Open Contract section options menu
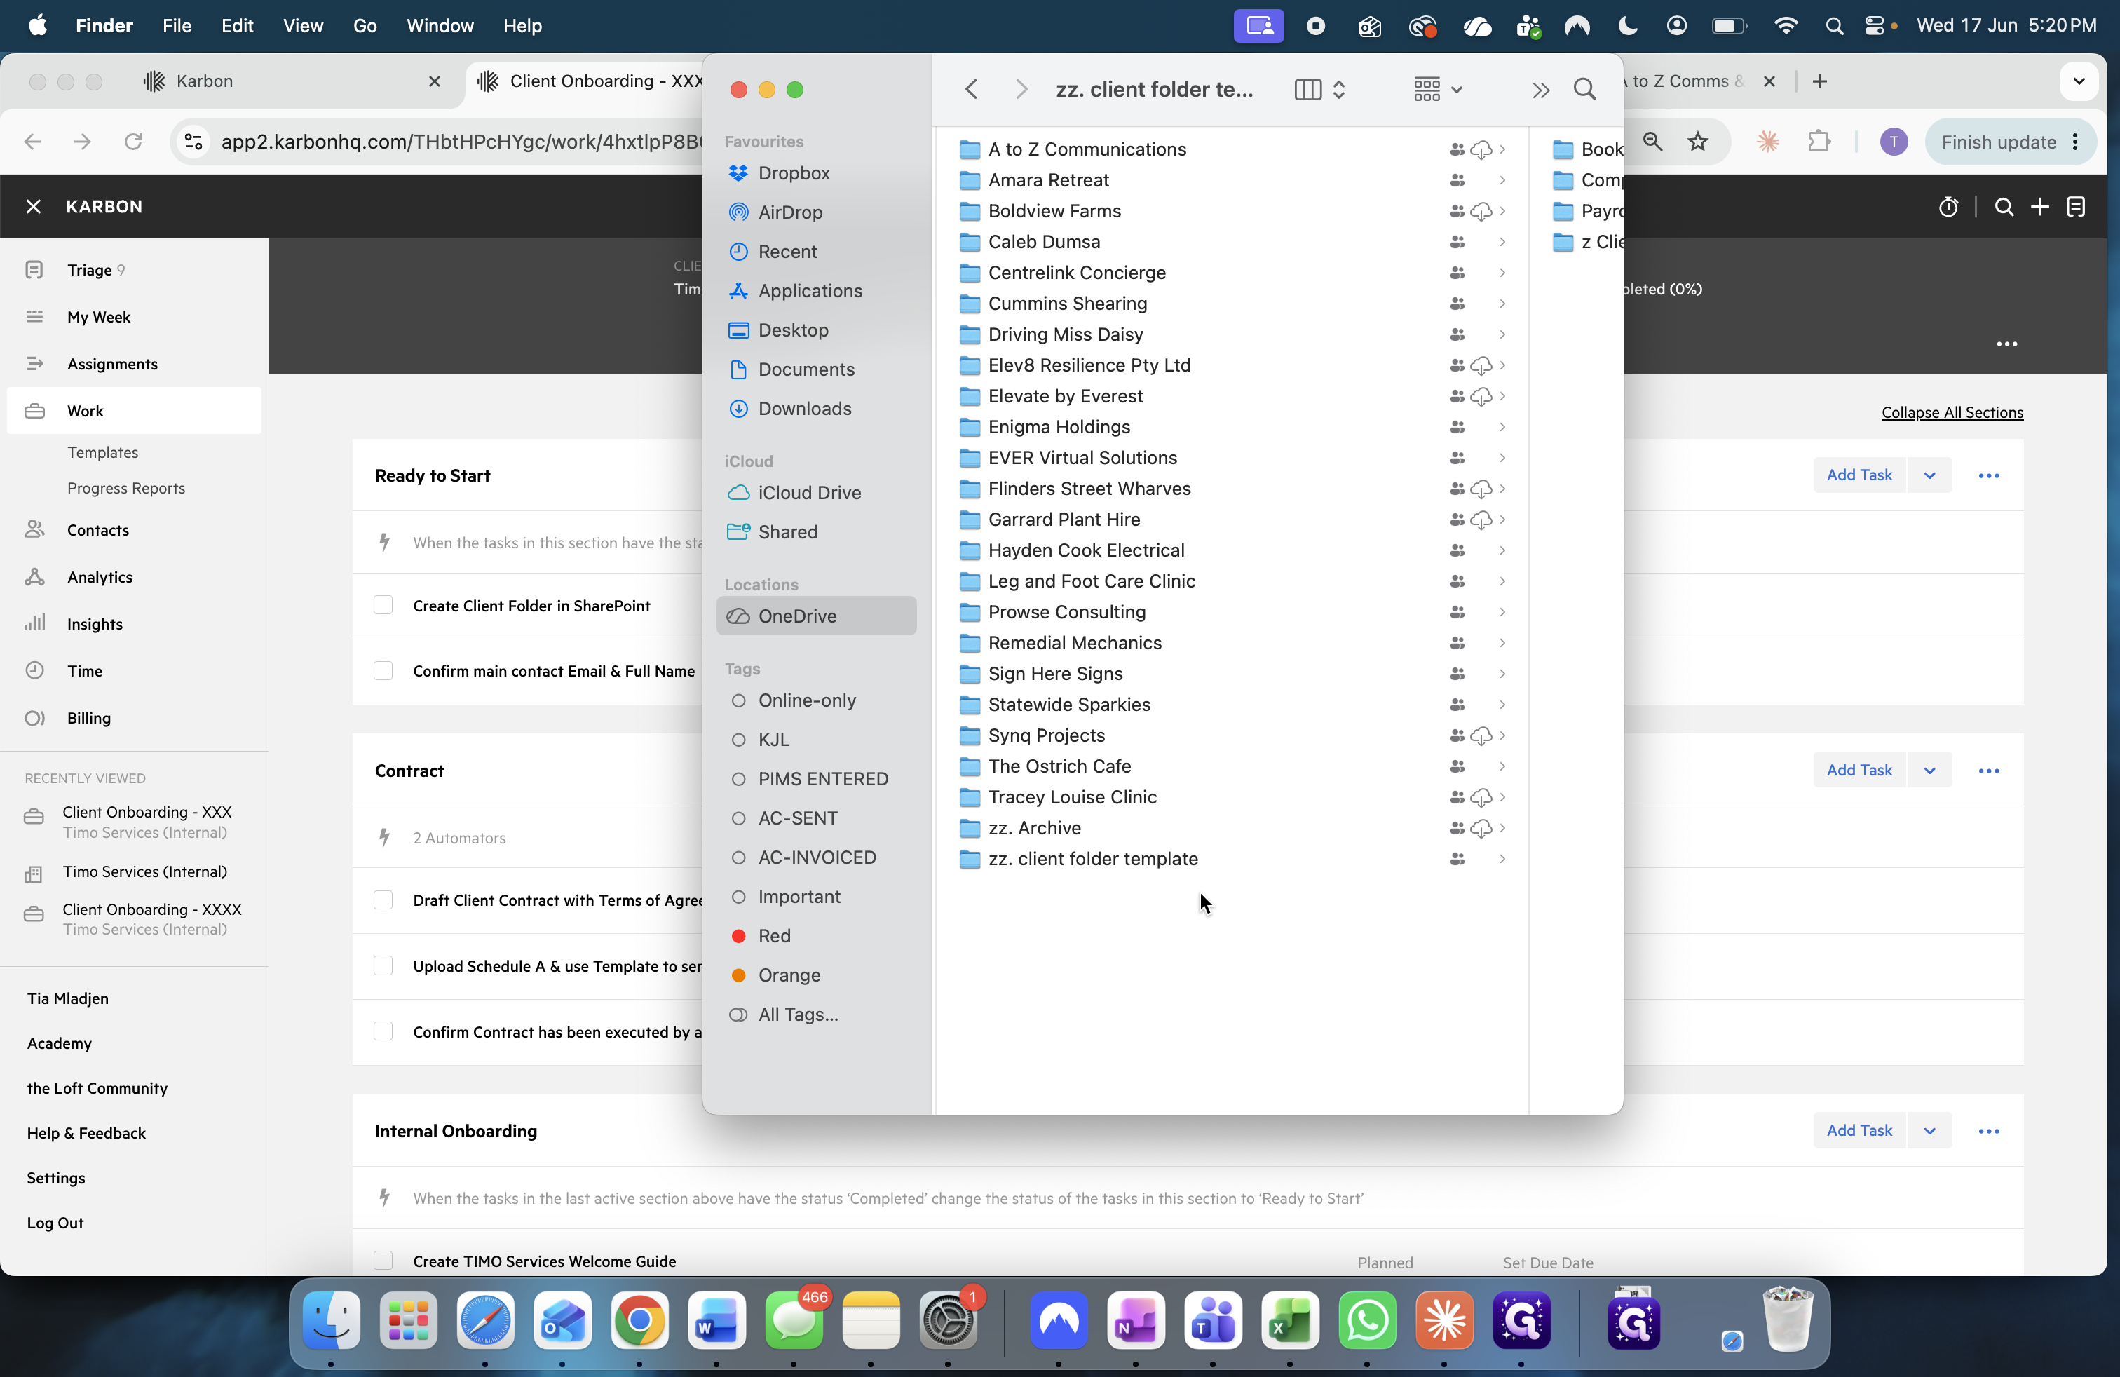2120x1377 pixels. 1988,771
